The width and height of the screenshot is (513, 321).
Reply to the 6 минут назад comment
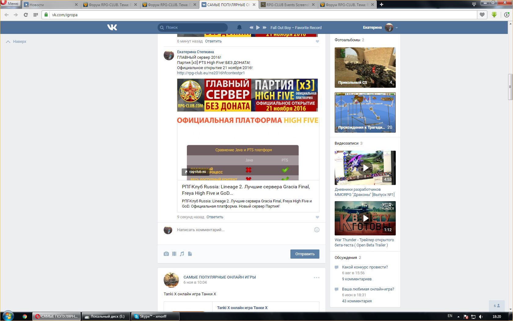tap(213, 41)
